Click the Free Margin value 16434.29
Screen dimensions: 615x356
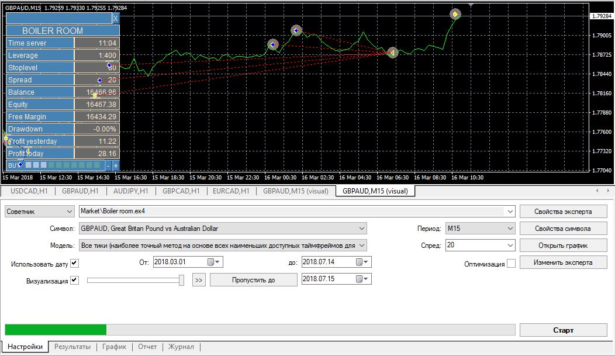[x=97, y=116]
